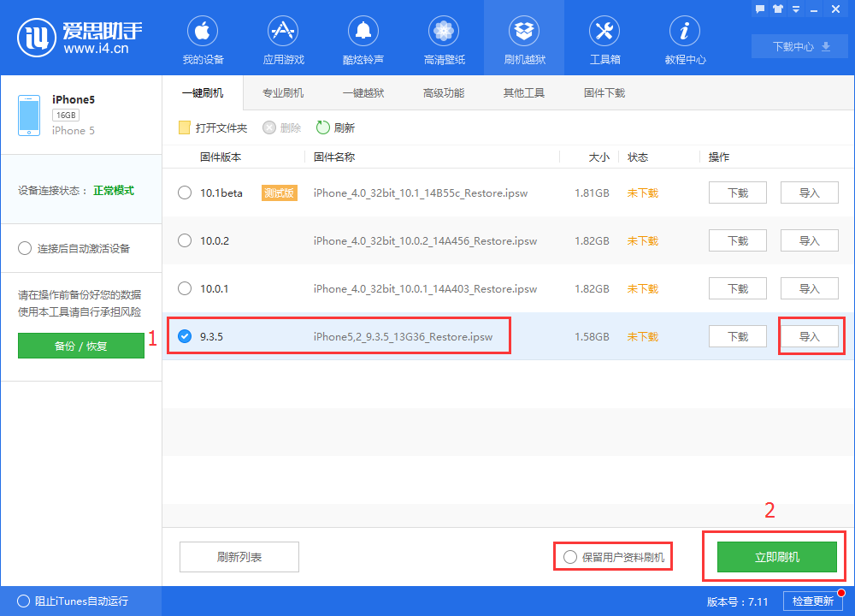Click the 备份/恢复 backup button
The height and width of the screenshot is (616, 855).
pos(80,346)
